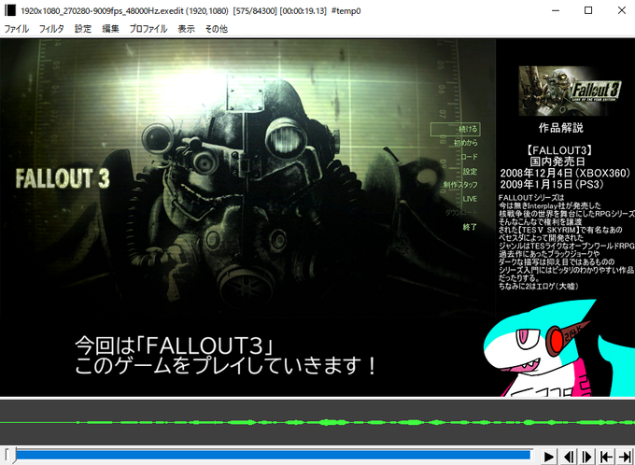This screenshot has height=465, width=635.
Task: Open the 編集 menu
Action: (x=110, y=29)
